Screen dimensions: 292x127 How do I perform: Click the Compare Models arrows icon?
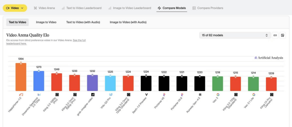pyautogui.click(x=159, y=8)
